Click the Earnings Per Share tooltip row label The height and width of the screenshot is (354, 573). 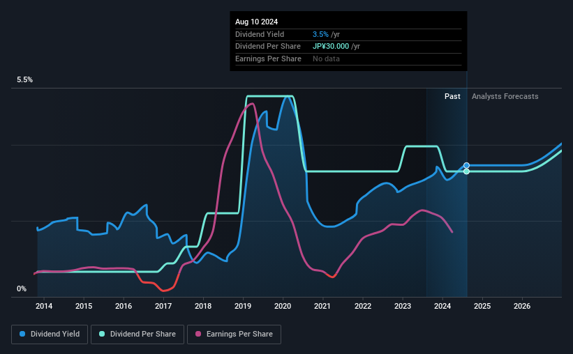click(x=268, y=59)
